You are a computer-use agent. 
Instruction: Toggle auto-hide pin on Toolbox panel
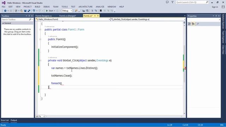point(29,16)
